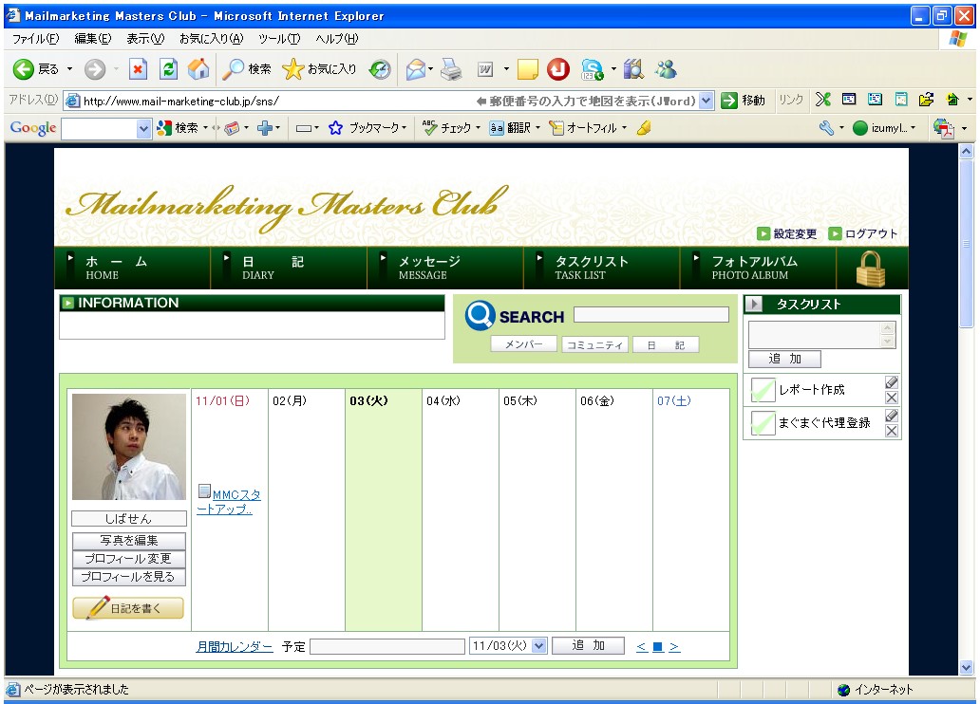Click the ログアウト logout link
Screen dimensions: 980x704
(862, 233)
